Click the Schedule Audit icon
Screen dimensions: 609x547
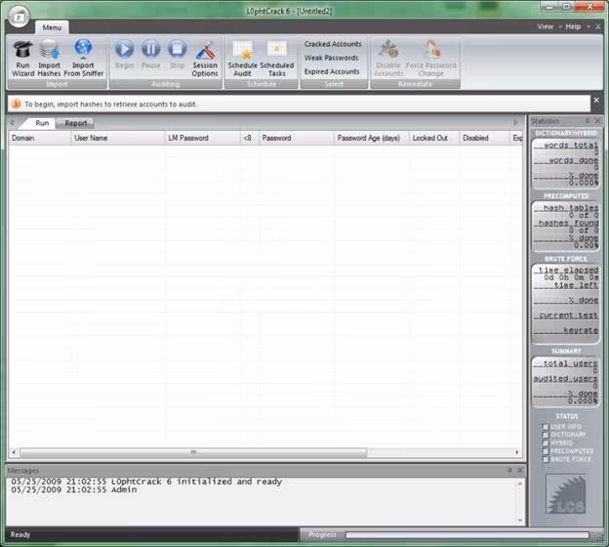pyautogui.click(x=242, y=59)
